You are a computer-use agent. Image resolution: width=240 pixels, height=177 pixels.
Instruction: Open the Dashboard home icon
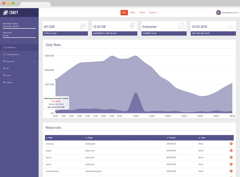click(x=5, y=47)
